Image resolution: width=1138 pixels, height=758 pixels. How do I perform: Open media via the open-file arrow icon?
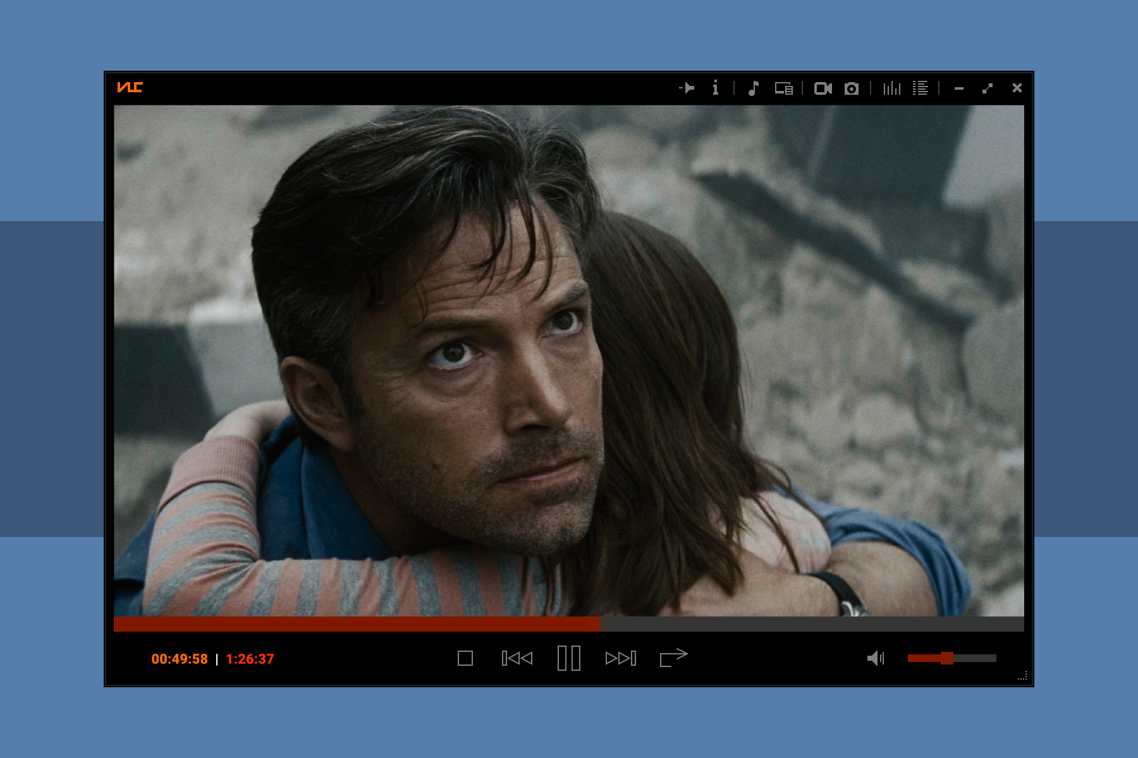coord(687,88)
